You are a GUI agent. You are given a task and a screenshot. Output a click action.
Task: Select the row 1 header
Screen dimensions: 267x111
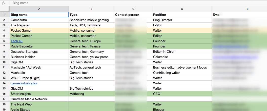(5, 15)
